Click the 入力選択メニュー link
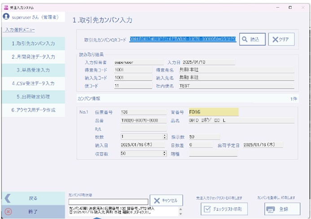311x219 pixels. click(20, 30)
